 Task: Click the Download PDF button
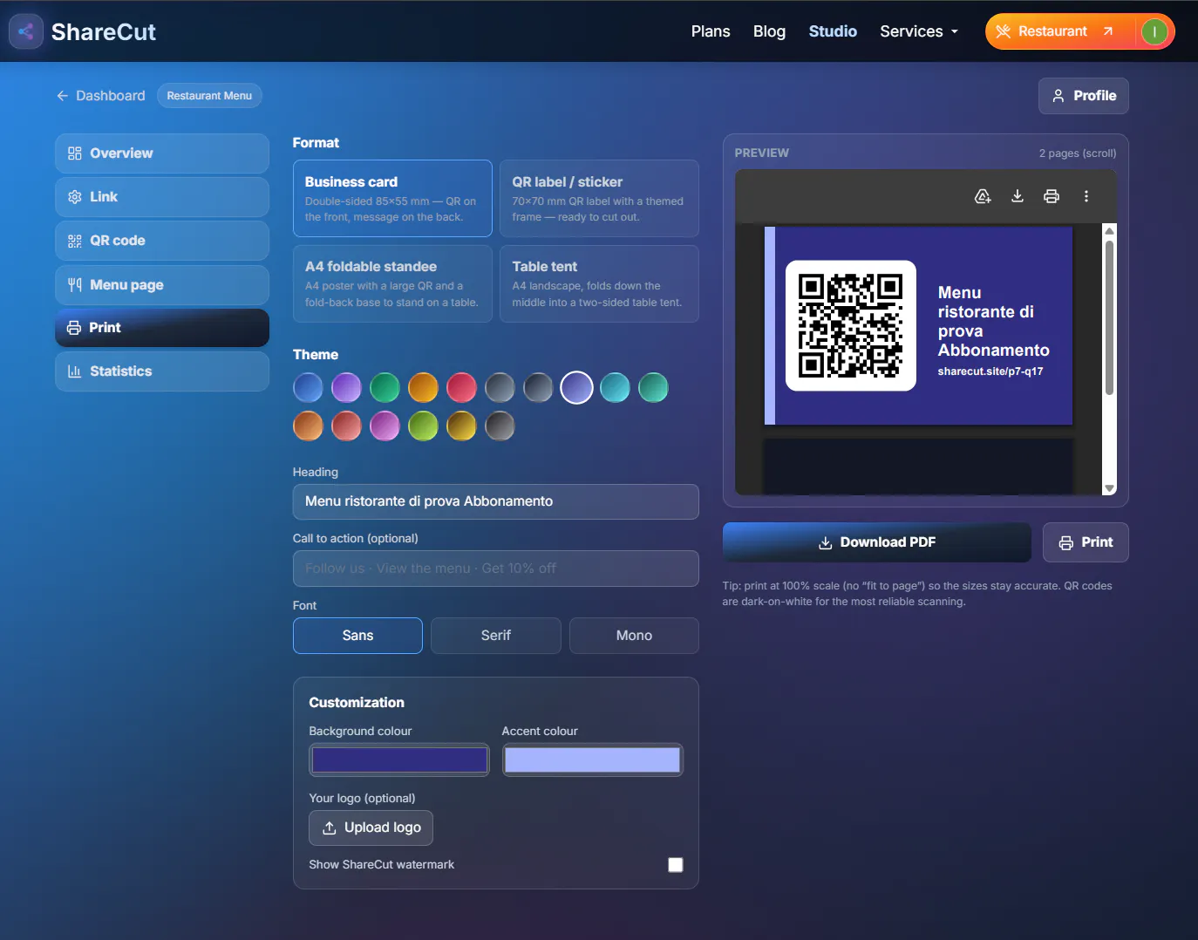pos(877,542)
